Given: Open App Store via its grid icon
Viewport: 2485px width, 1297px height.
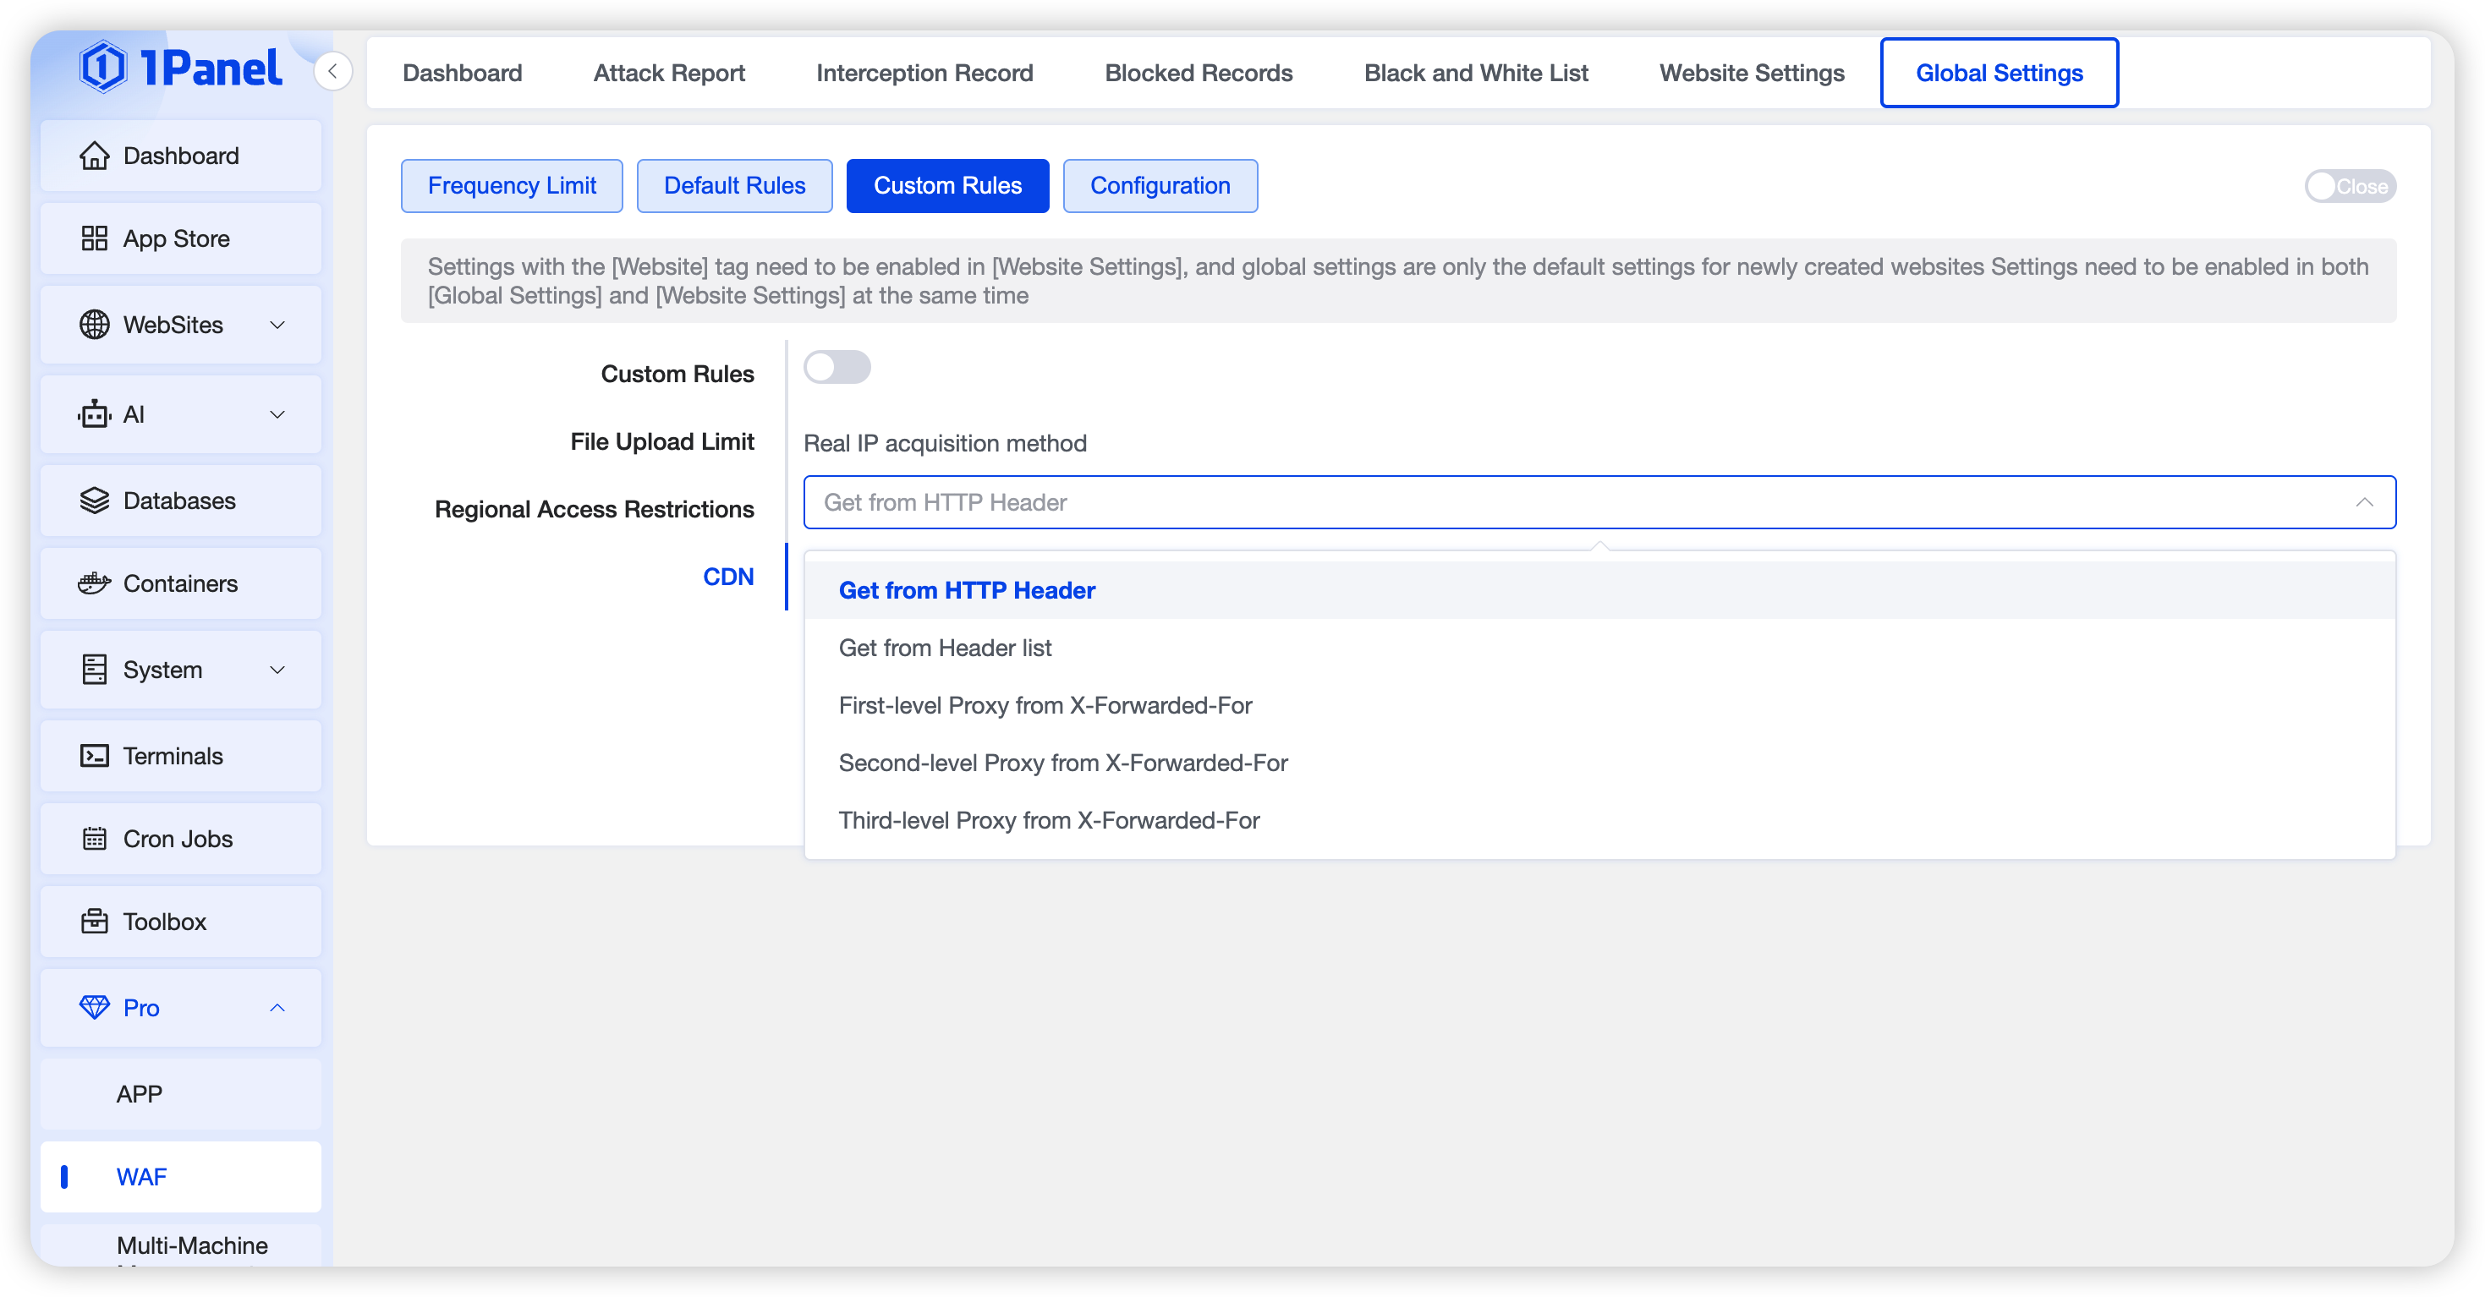Looking at the screenshot, I should (94, 238).
